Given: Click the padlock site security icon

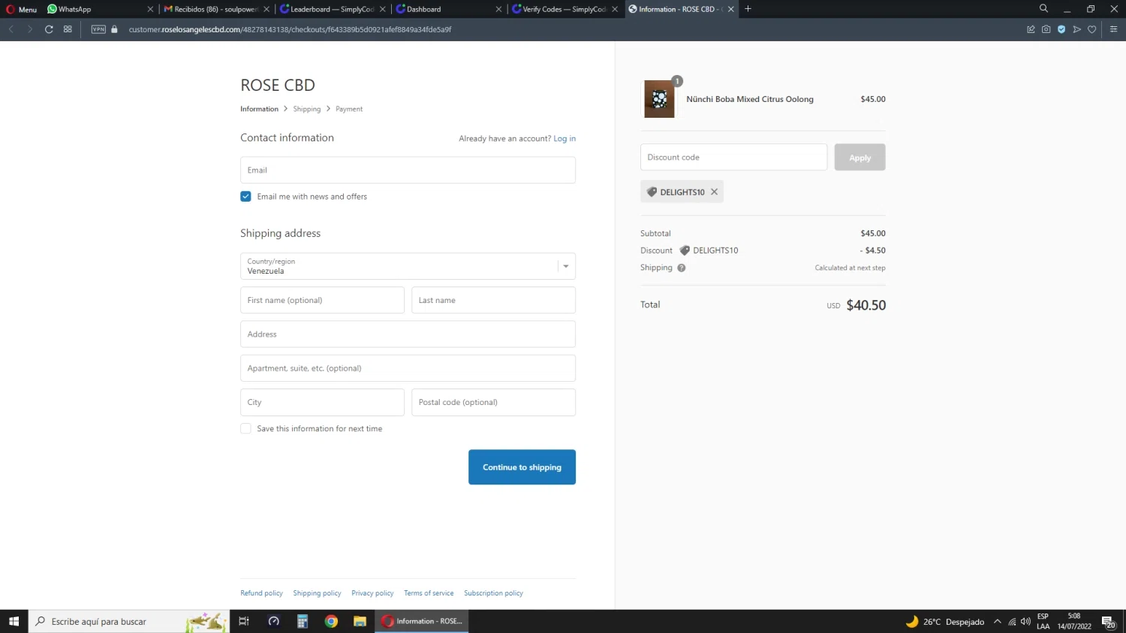Looking at the screenshot, I should (x=115, y=29).
